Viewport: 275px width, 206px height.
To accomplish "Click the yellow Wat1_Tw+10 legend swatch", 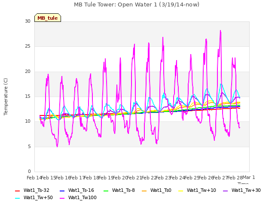I will coord(180,191).
